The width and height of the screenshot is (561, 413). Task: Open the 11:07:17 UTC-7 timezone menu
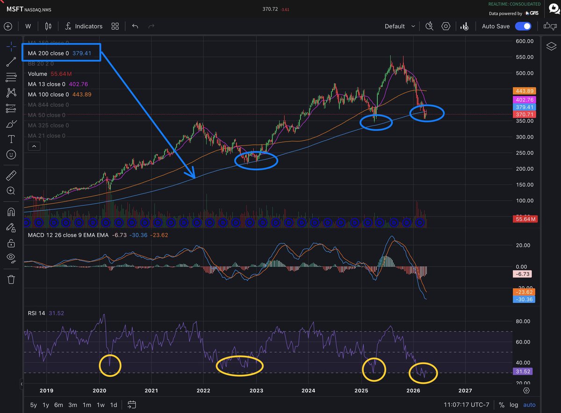point(467,405)
